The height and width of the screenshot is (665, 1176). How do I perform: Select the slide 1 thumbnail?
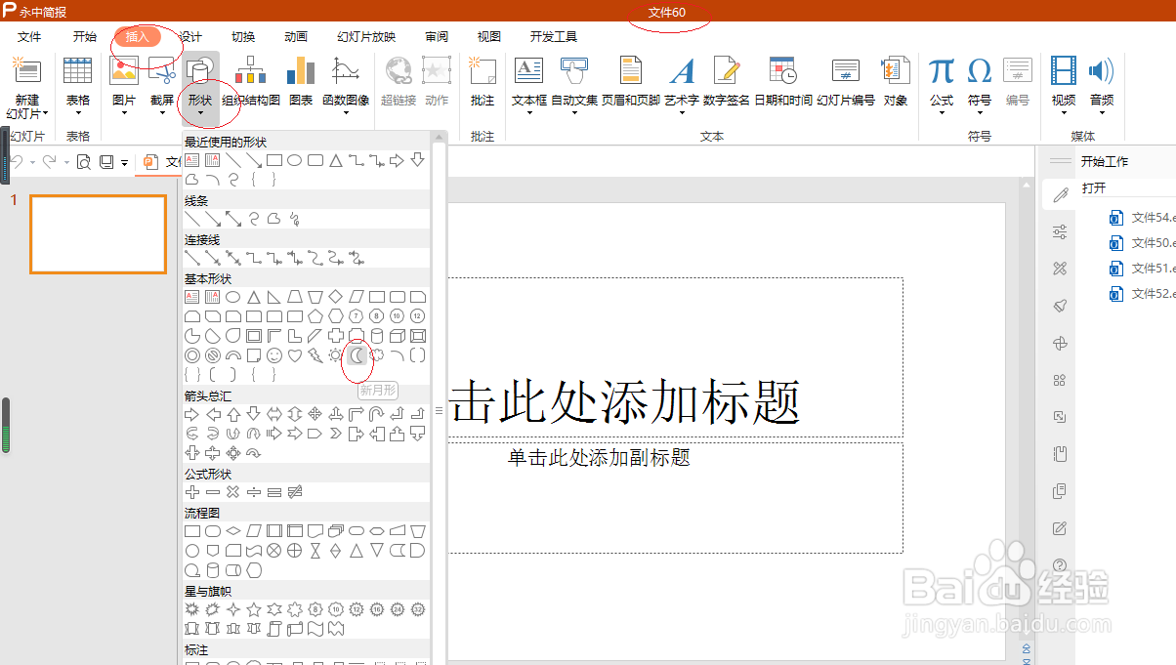point(98,234)
